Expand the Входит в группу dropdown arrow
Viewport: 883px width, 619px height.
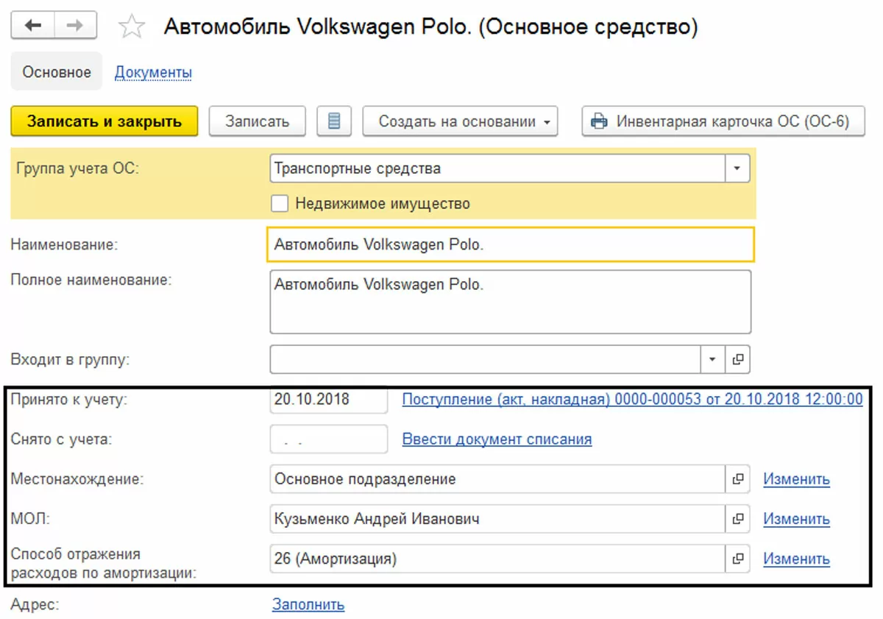(x=712, y=359)
